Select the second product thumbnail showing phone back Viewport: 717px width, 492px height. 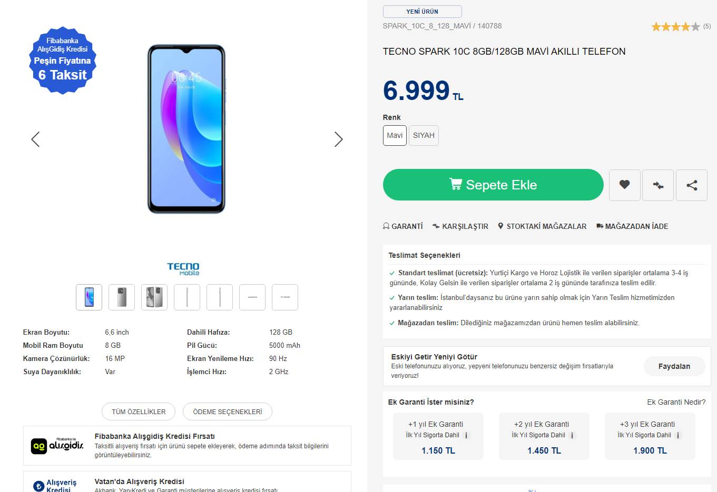point(122,297)
